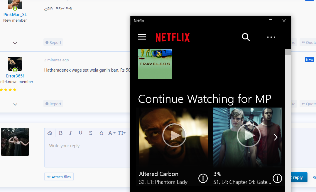Click Error365!'s avatar image
Viewport: 316px width, 192px height.
pos(15,64)
